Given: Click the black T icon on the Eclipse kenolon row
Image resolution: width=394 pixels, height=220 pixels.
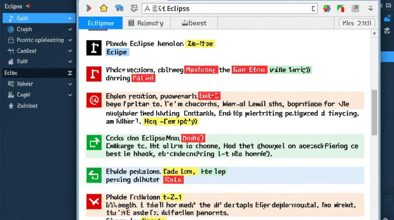Looking at the screenshot, I should [94, 48].
